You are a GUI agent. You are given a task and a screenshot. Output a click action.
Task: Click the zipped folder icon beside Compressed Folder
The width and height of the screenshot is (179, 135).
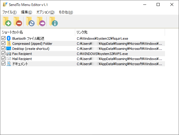click(9, 43)
